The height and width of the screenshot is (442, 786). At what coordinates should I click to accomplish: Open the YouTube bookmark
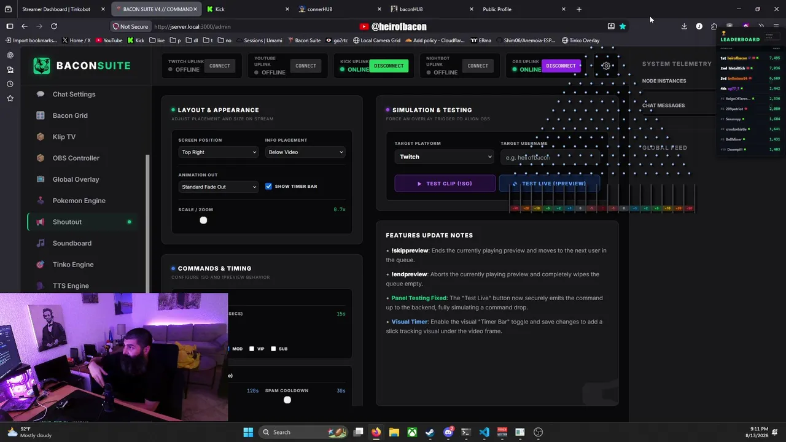click(x=109, y=41)
